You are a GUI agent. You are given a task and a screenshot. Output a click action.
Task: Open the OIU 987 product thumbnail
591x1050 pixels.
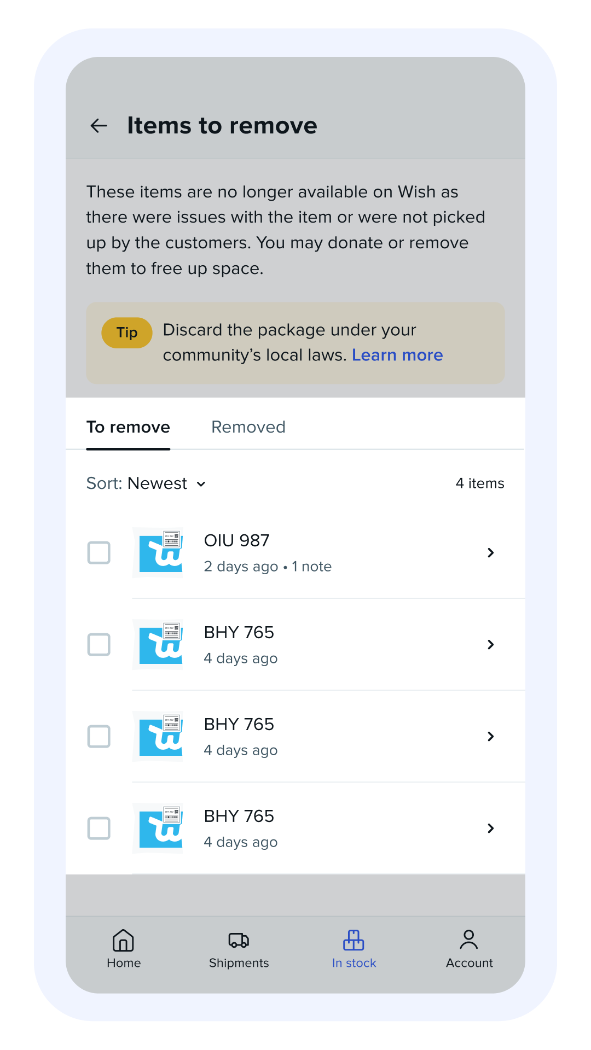pyautogui.click(x=158, y=552)
